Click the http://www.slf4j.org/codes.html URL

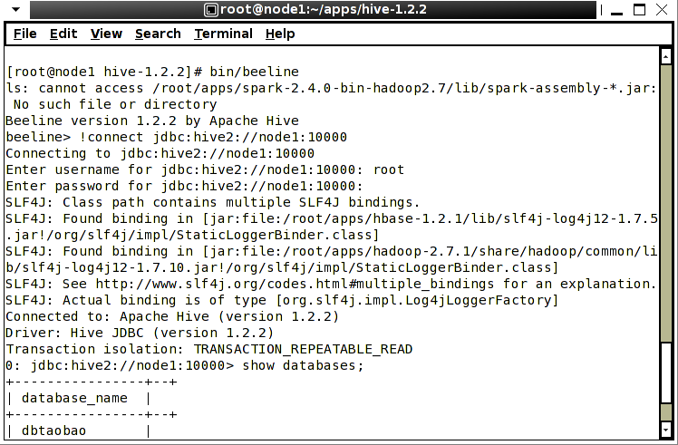(x=295, y=284)
